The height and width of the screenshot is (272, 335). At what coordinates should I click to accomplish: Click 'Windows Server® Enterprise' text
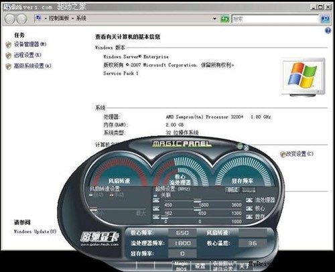(136, 57)
